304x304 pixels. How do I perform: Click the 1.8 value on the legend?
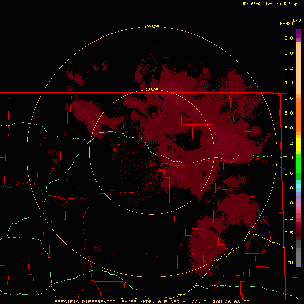coord(289,188)
